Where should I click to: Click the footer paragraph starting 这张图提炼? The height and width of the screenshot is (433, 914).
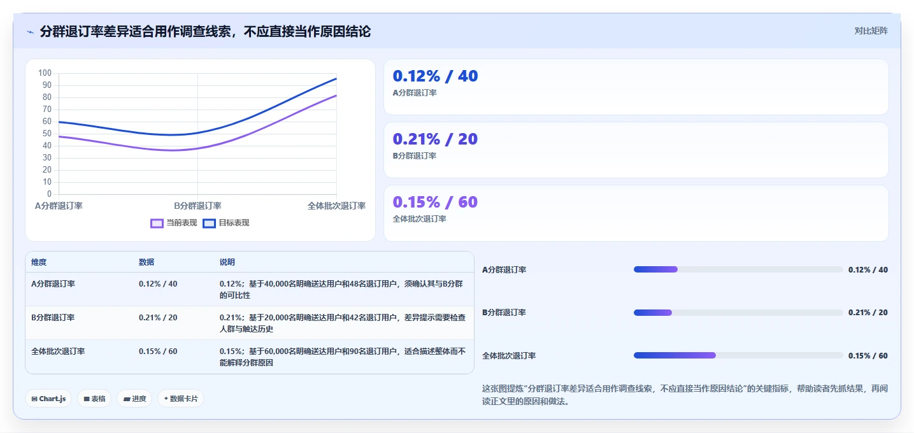tap(685, 395)
